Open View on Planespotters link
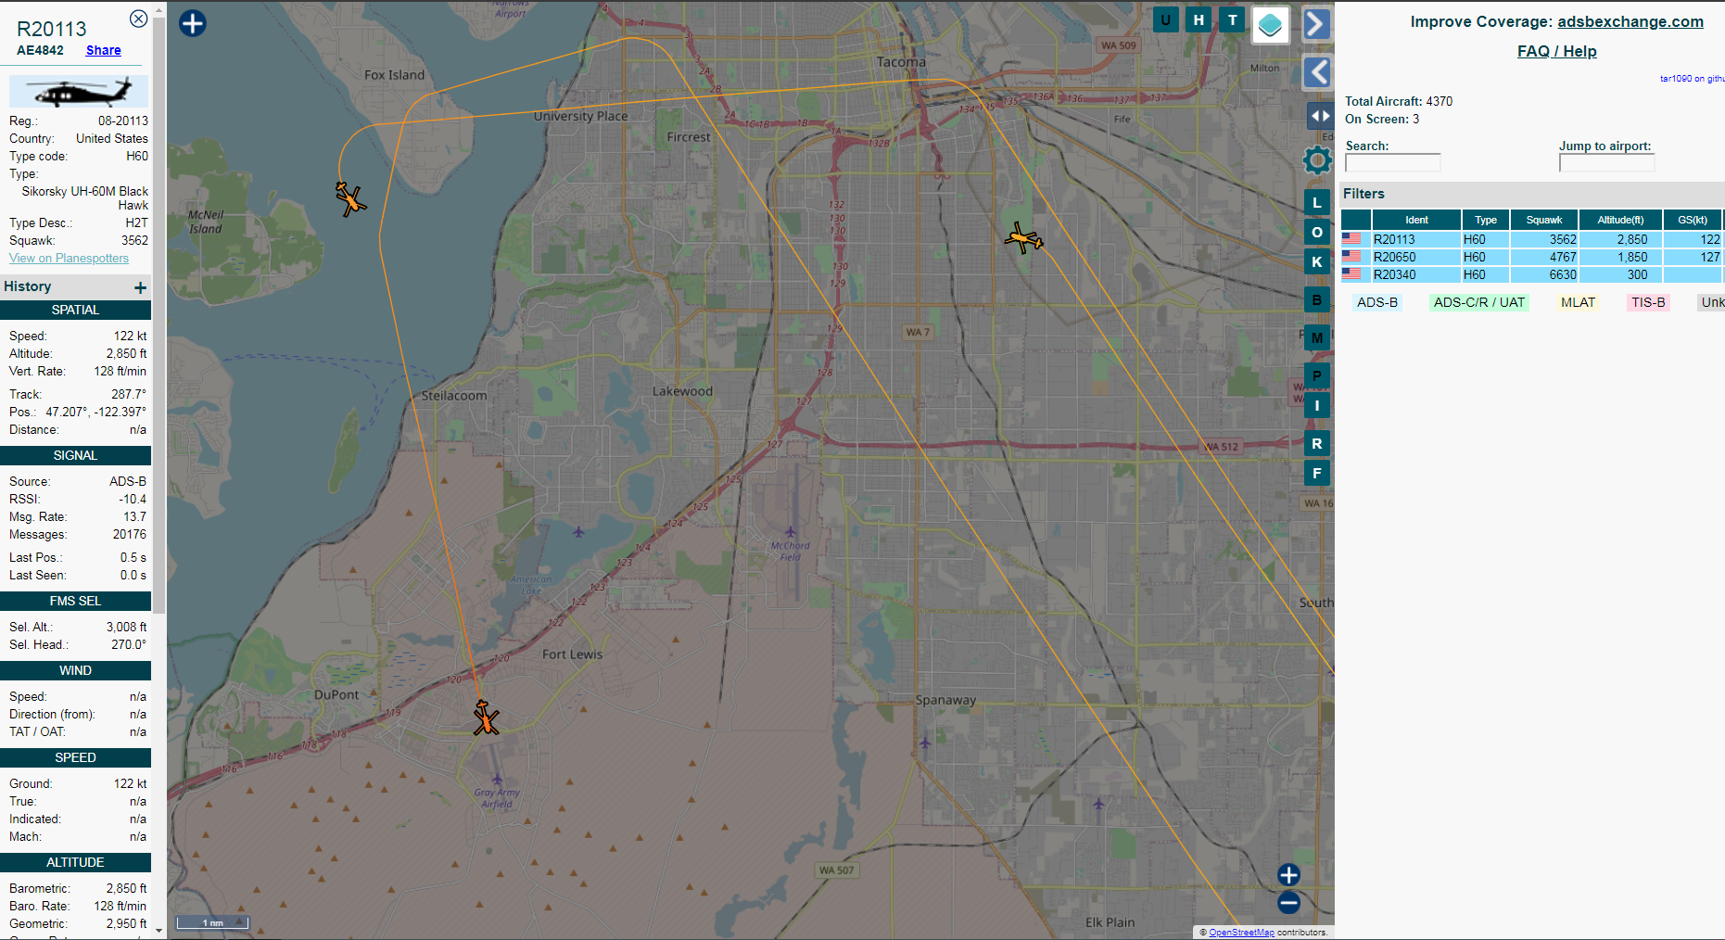 tap(69, 258)
